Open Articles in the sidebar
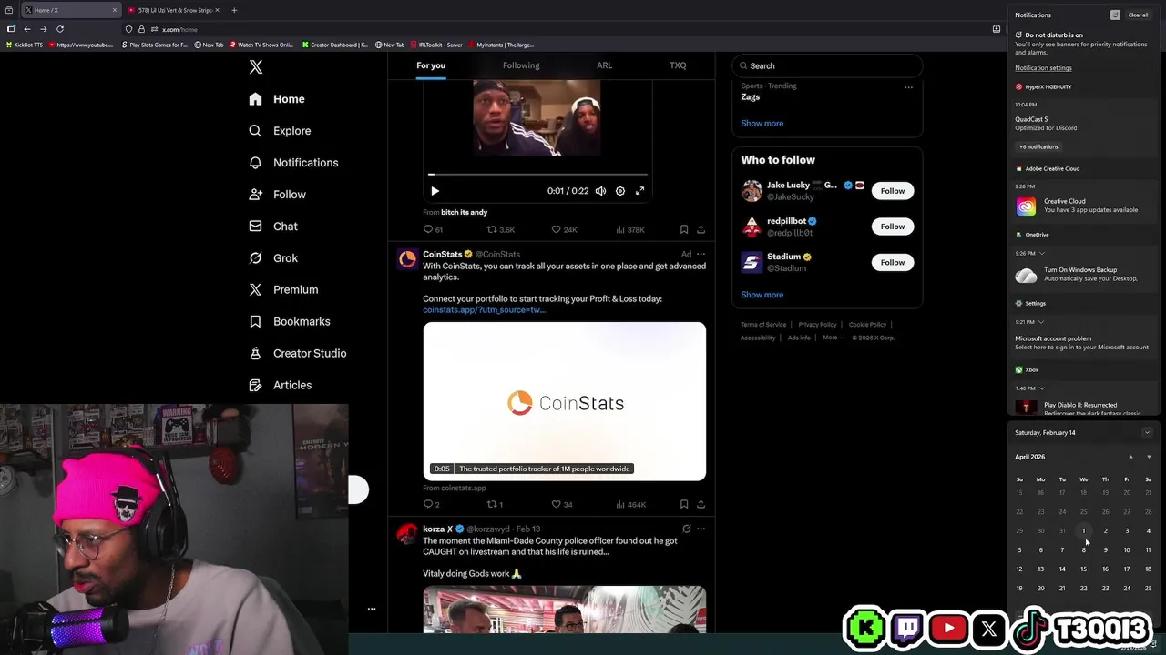The height and width of the screenshot is (655, 1166). pyautogui.click(x=280, y=386)
